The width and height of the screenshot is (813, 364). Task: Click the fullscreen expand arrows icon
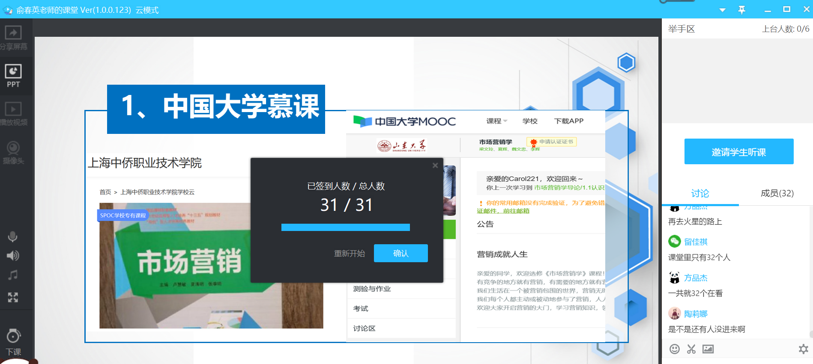(x=13, y=297)
